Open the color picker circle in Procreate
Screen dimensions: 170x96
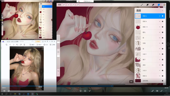point(164,5)
